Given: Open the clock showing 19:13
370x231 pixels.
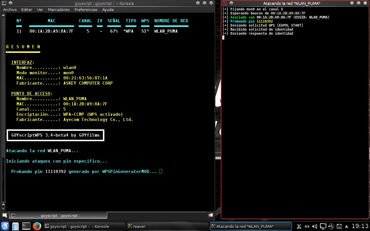Looking at the screenshot, I should click(360, 226).
